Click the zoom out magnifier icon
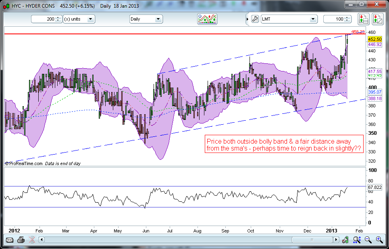 (x=368, y=240)
